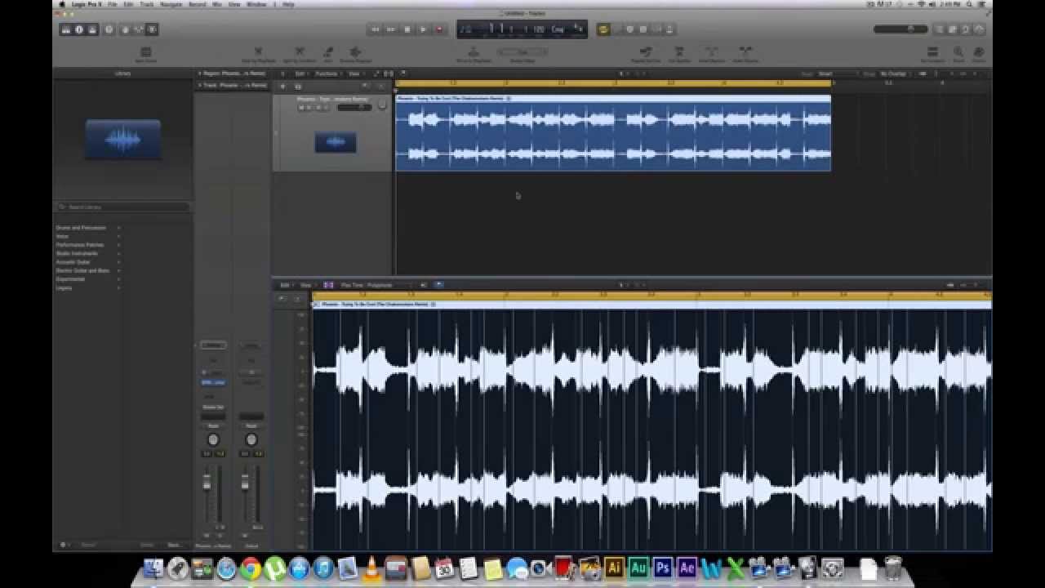1045x588 pixels.
Task: Open the audio editor View menu
Action: (306, 285)
